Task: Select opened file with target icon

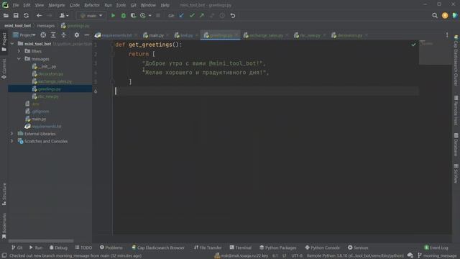Action: tap(43, 35)
